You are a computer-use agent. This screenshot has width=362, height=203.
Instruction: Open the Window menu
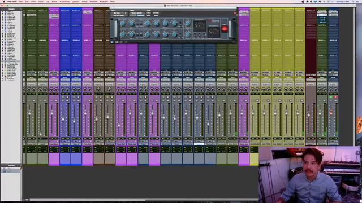[93, 2]
